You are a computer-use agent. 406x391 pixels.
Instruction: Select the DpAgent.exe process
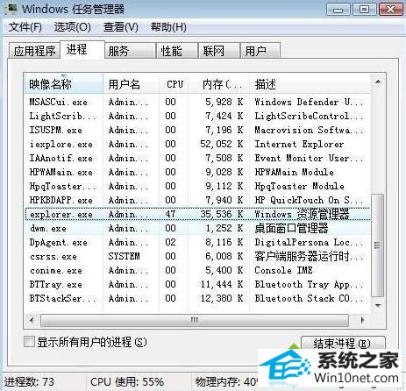(197, 242)
